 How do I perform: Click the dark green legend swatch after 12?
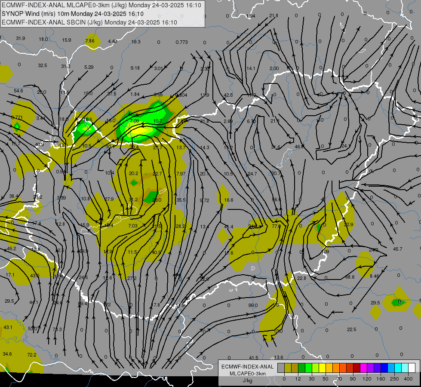[301, 368]
